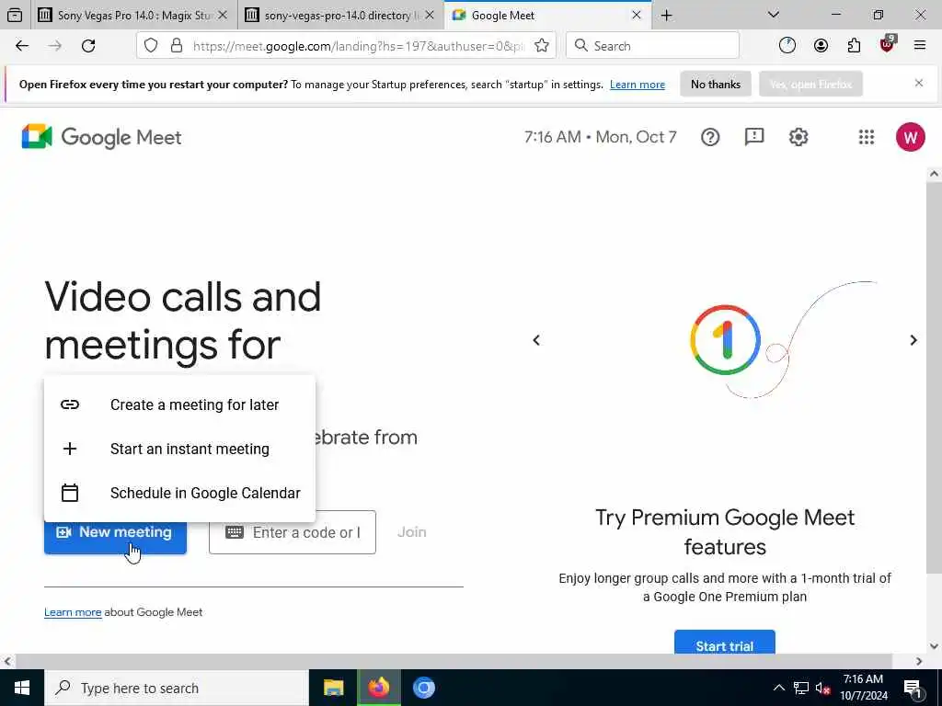Select Create a meeting for later

179,404
